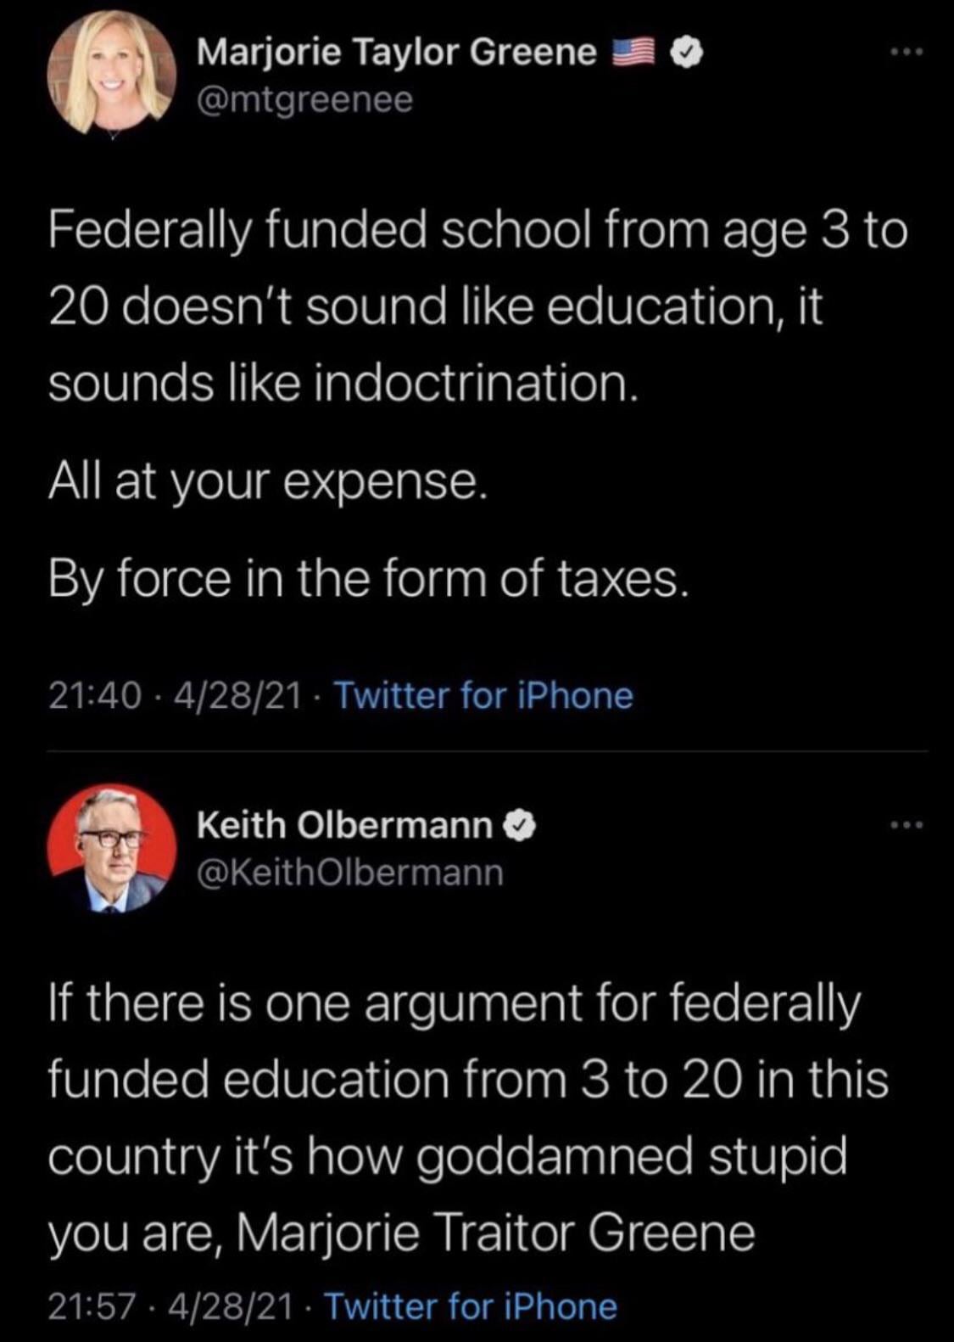Screen dimensions: 954x1342
Task: Click verified badge beside Marjorie Taylor Greene
Action: 687,53
